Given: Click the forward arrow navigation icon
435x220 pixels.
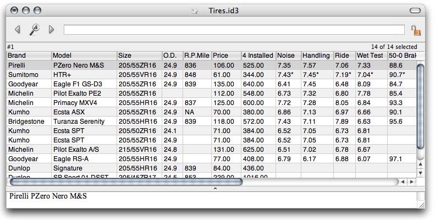Looking at the screenshot, I should [51, 29].
